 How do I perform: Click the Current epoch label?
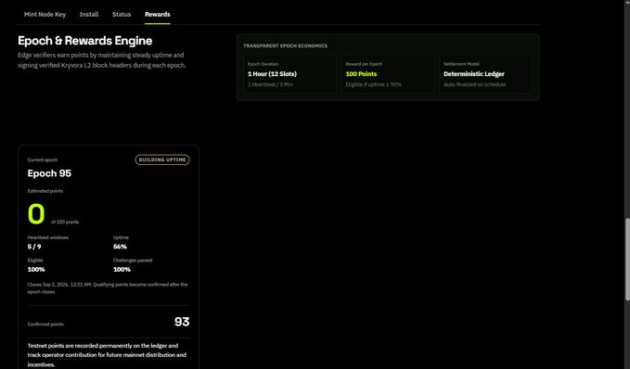coord(43,159)
